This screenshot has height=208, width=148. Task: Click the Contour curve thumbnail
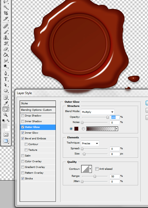tap(85, 169)
